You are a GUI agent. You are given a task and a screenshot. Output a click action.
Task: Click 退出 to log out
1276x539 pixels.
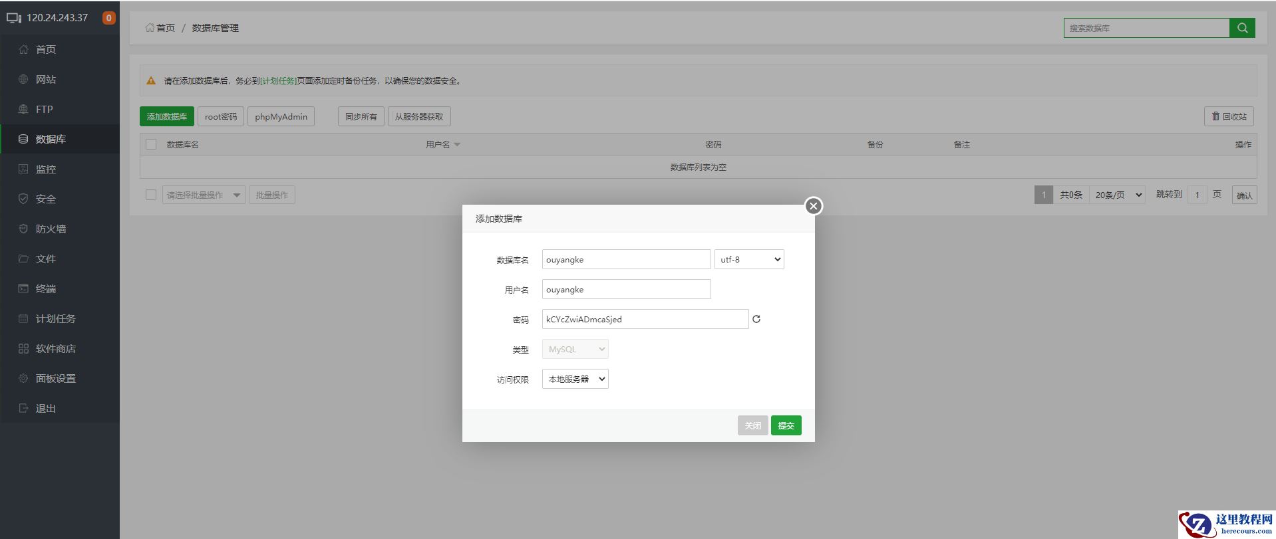point(60,408)
